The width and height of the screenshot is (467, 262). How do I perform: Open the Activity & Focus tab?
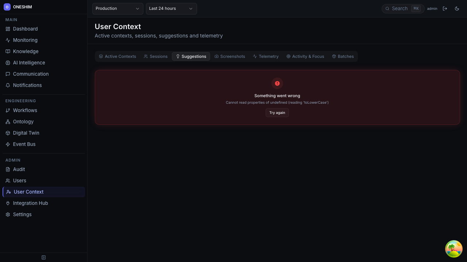click(x=305, y=56)
